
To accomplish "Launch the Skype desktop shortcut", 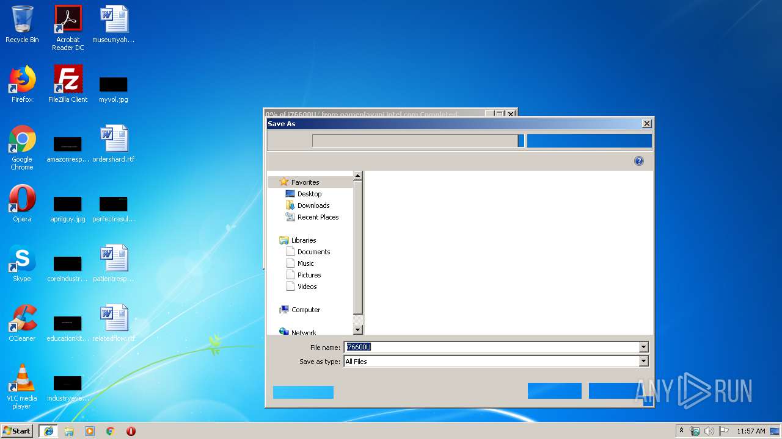I will click(x=22, y=263).
